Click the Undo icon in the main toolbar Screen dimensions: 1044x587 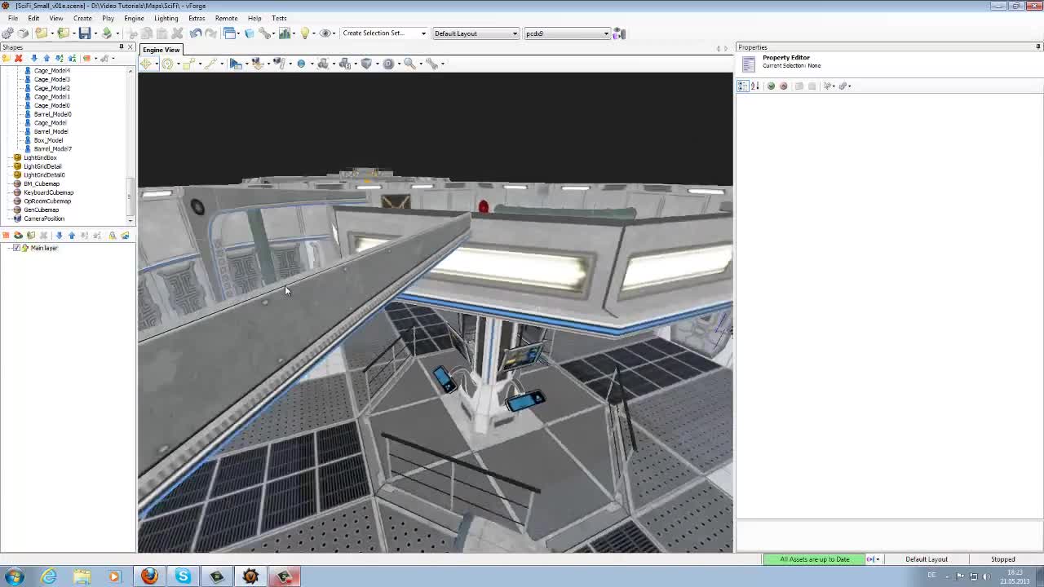tap(196, 33)
